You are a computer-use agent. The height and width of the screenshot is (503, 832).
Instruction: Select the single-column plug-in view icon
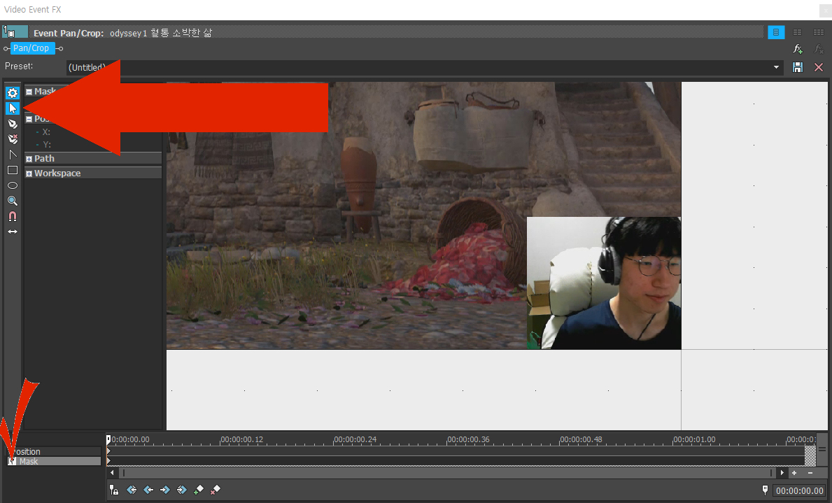pos(776,32)
